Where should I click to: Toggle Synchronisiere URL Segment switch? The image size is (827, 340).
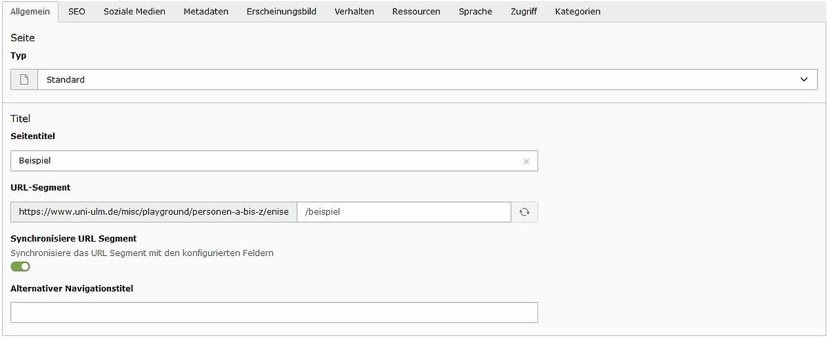click(x=21, y=266)
